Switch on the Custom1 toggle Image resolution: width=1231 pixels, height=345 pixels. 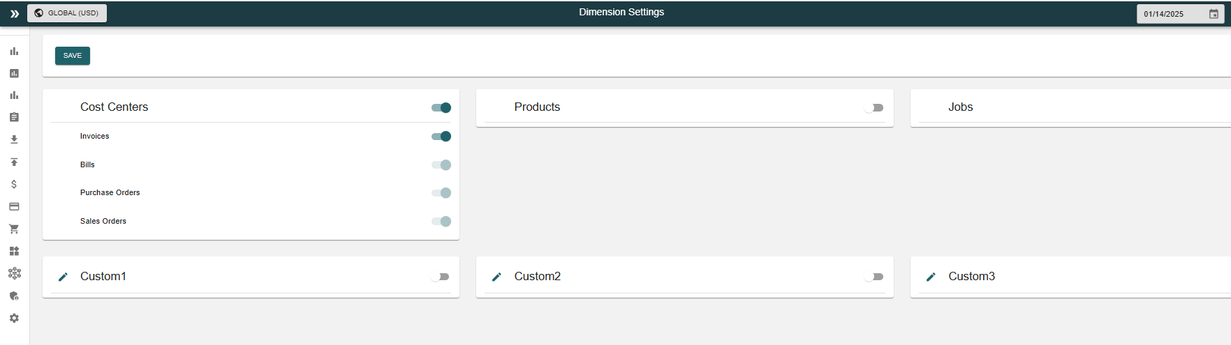440,277
